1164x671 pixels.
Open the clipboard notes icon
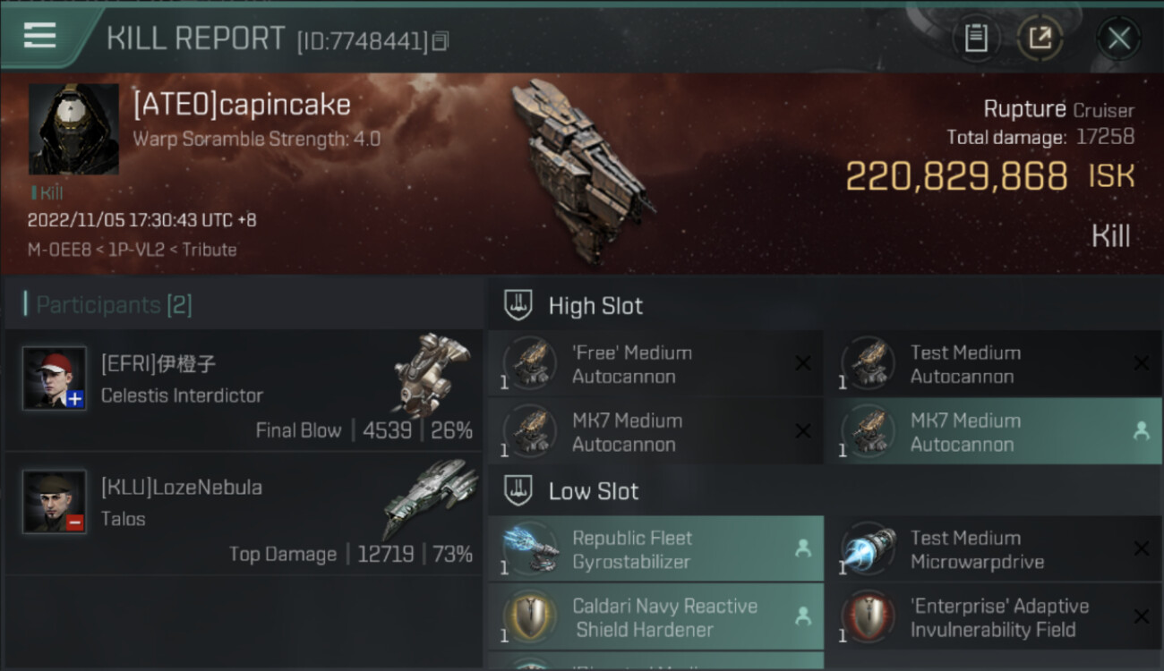pos(976,38)
